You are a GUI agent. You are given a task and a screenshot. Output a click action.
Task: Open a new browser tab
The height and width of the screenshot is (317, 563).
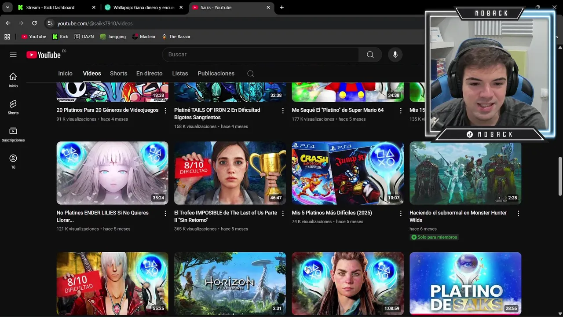pyautogui.click(x=281, y=7)
